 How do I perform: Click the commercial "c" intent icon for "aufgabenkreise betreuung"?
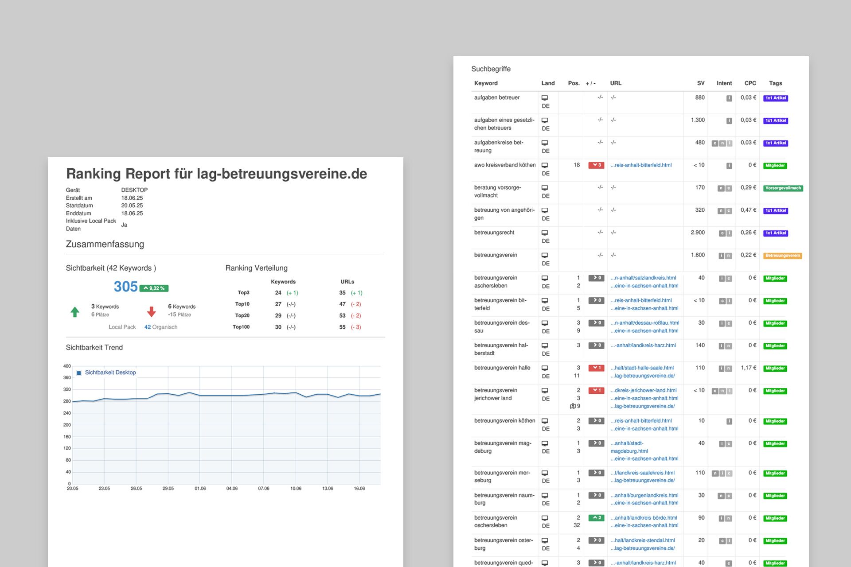[714, 143]
